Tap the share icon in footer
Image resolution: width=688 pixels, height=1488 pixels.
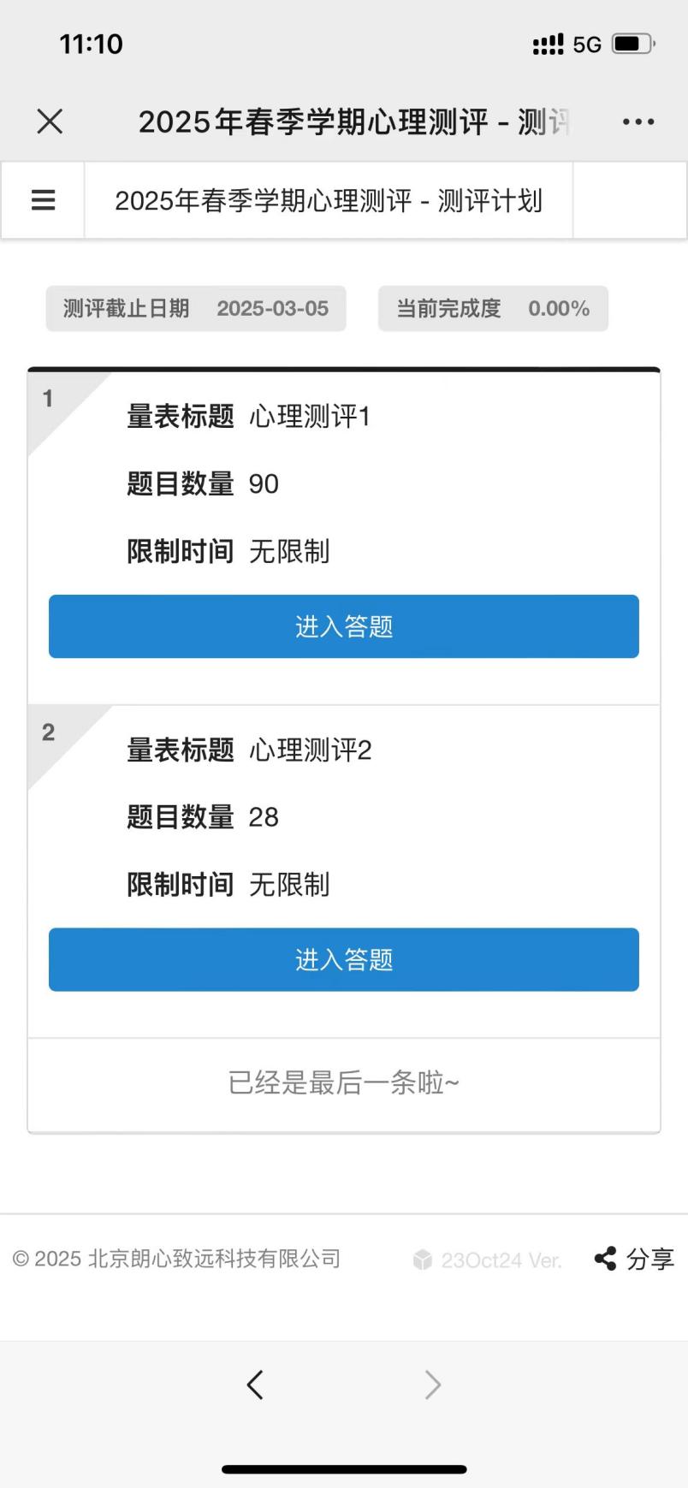point(605,1259)
